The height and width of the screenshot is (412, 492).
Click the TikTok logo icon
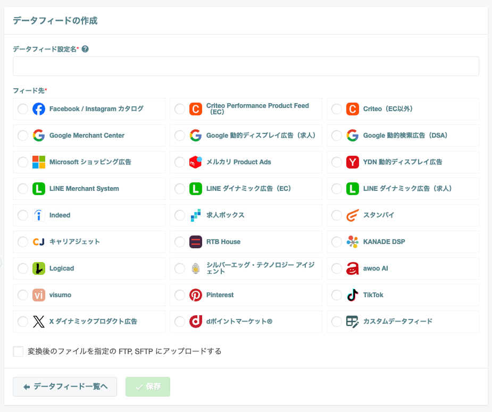(x=352, y=295)
